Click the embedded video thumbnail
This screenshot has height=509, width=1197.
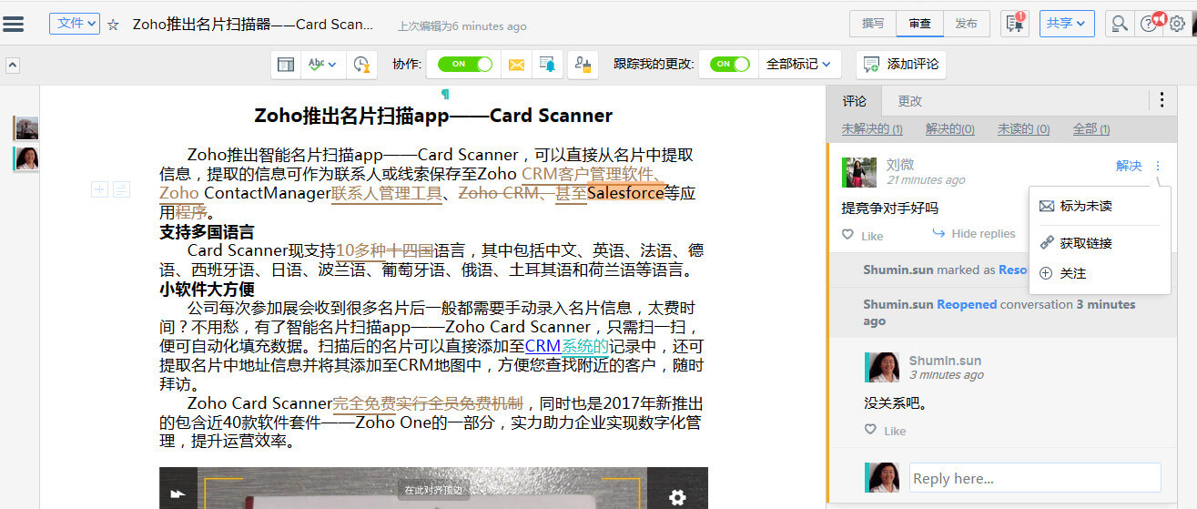[x=433, y=488]
